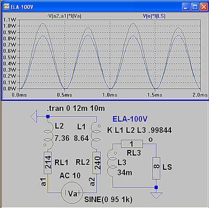Select the -V(a2,a1)*I(Va) trace label

[64, 16]
